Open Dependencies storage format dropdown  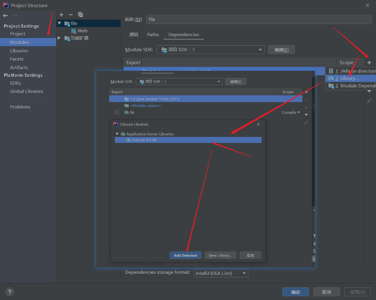pyautogui.click(x=221, y=273)
